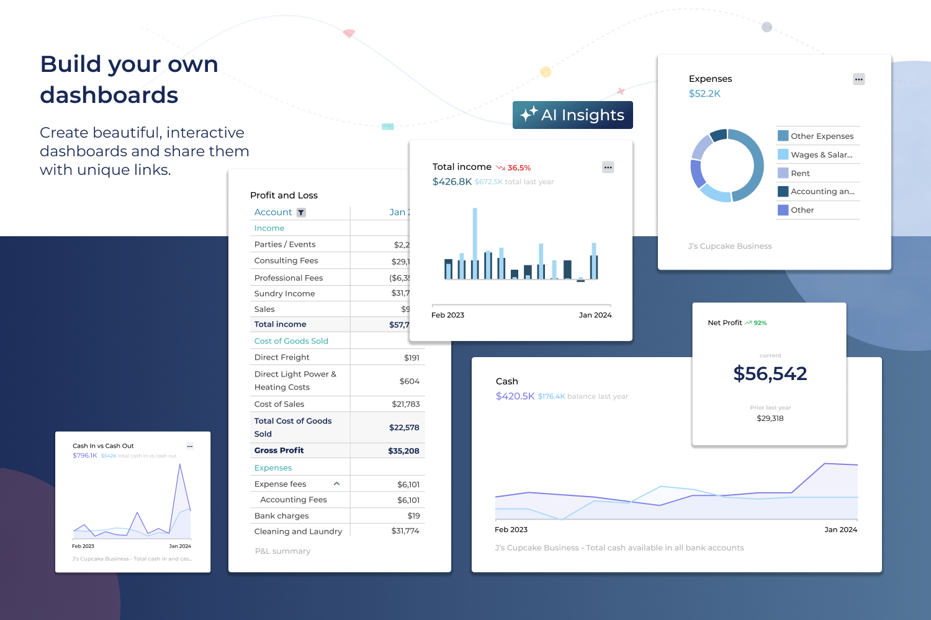
Task: Collapse the Expense fees row
Action: [x=336, y=484]
